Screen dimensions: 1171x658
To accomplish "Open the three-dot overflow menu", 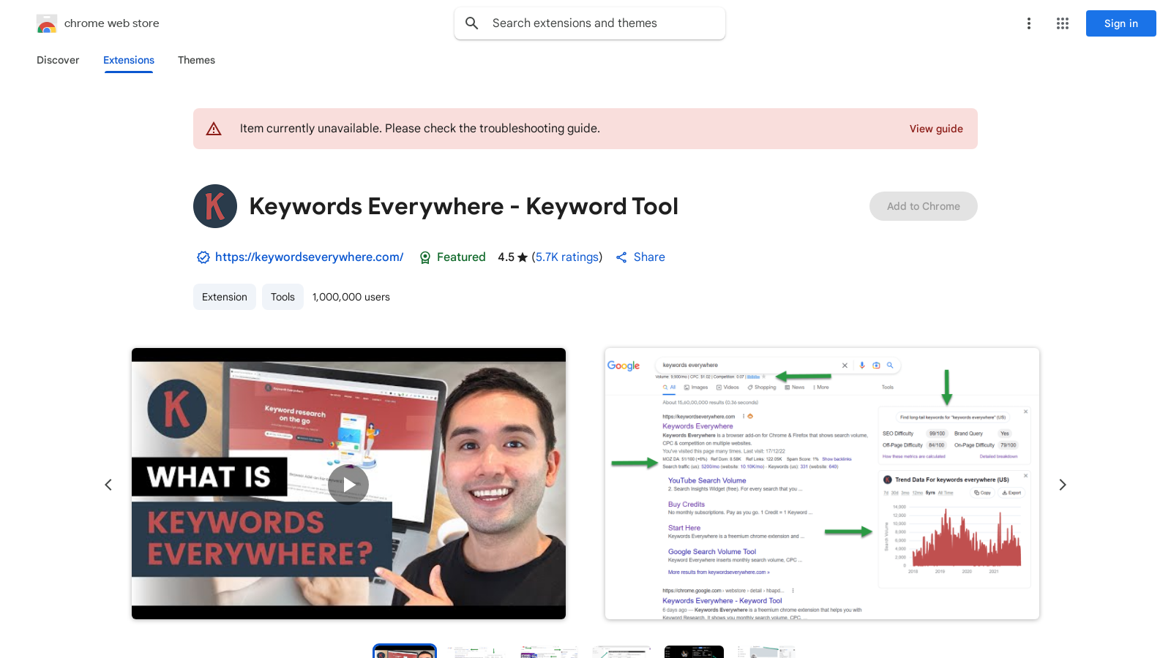I will pyautogui.click(x=1028, y=23).
